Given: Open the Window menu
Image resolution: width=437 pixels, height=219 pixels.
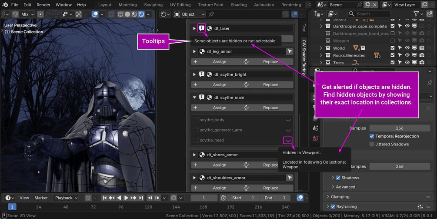Looking at the screenshot, I should (x=63, y=5).
